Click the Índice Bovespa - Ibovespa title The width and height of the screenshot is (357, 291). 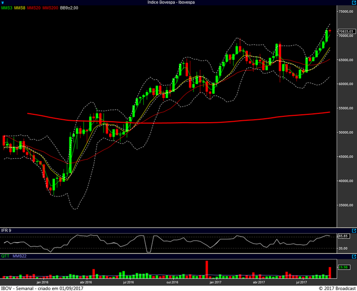pyautogui.click(x=171, y=2)
